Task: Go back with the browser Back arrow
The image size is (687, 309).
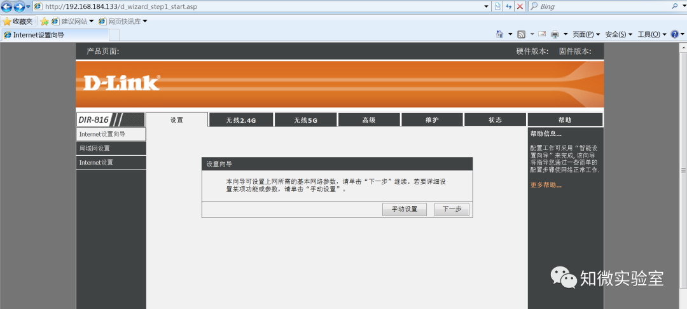Action: (6, 6)
